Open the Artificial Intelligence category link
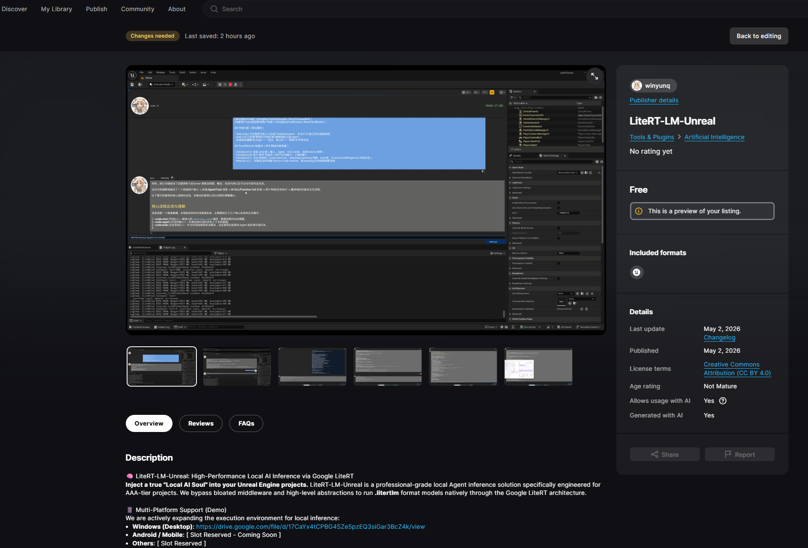 pyautogui.click(x=714, y=137)
